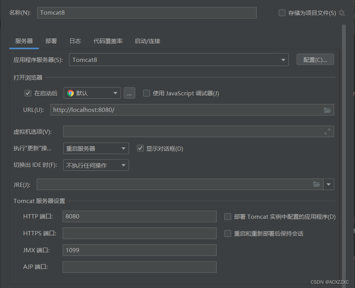Click JMX 端口 field showing 1099

pos(140,250)
